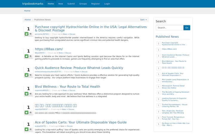Upvote the Blvd Wellness story
The image size is (215, 134).
point(27,94)
